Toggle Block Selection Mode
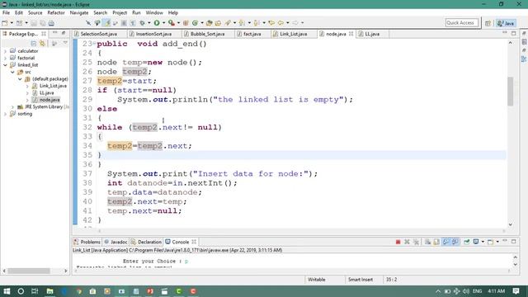 click(x=125, y=23)
